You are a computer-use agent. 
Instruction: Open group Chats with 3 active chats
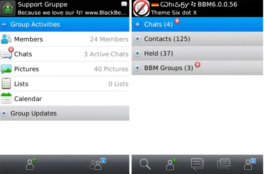tap(64, 54)
